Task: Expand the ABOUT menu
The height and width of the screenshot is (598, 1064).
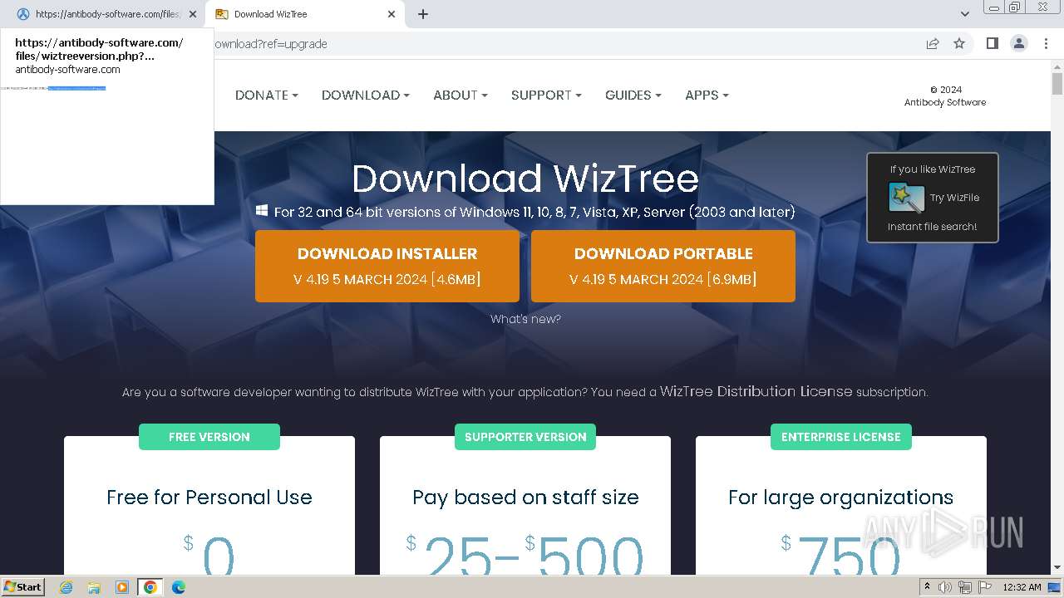Action: tap(461, 96)
